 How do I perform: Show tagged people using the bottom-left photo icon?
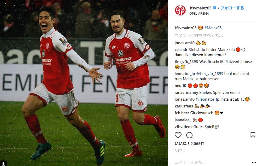click(3, 163)
